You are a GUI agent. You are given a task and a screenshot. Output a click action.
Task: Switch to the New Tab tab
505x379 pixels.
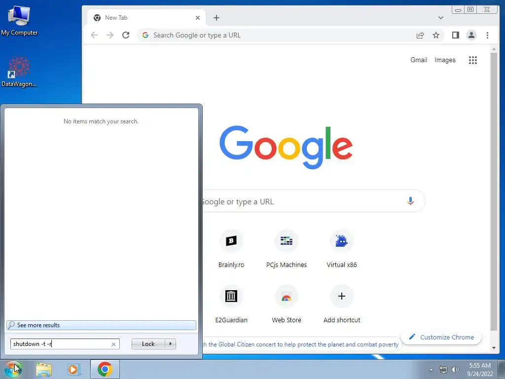click(146, 18)
